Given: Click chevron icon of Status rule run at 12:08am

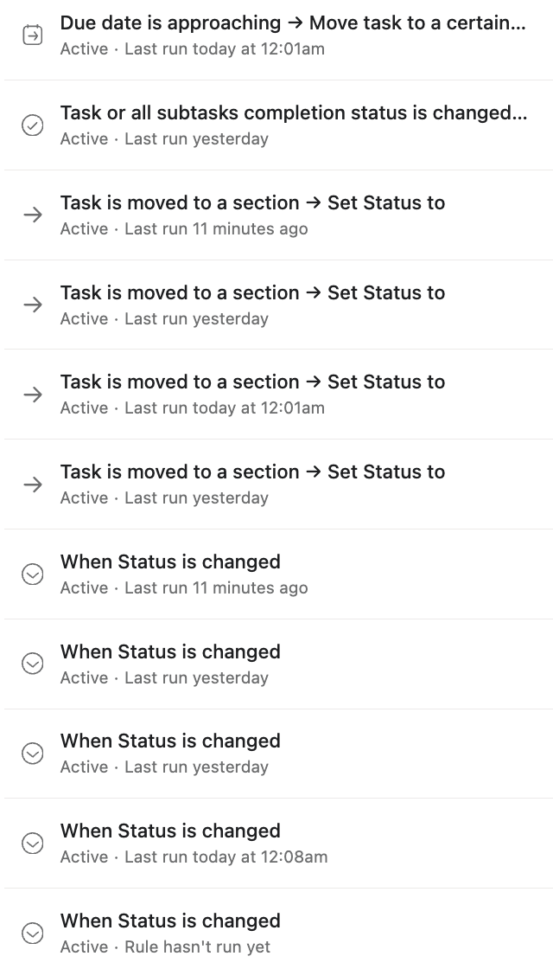Looking at the screenshot, I should click(32, 844).
